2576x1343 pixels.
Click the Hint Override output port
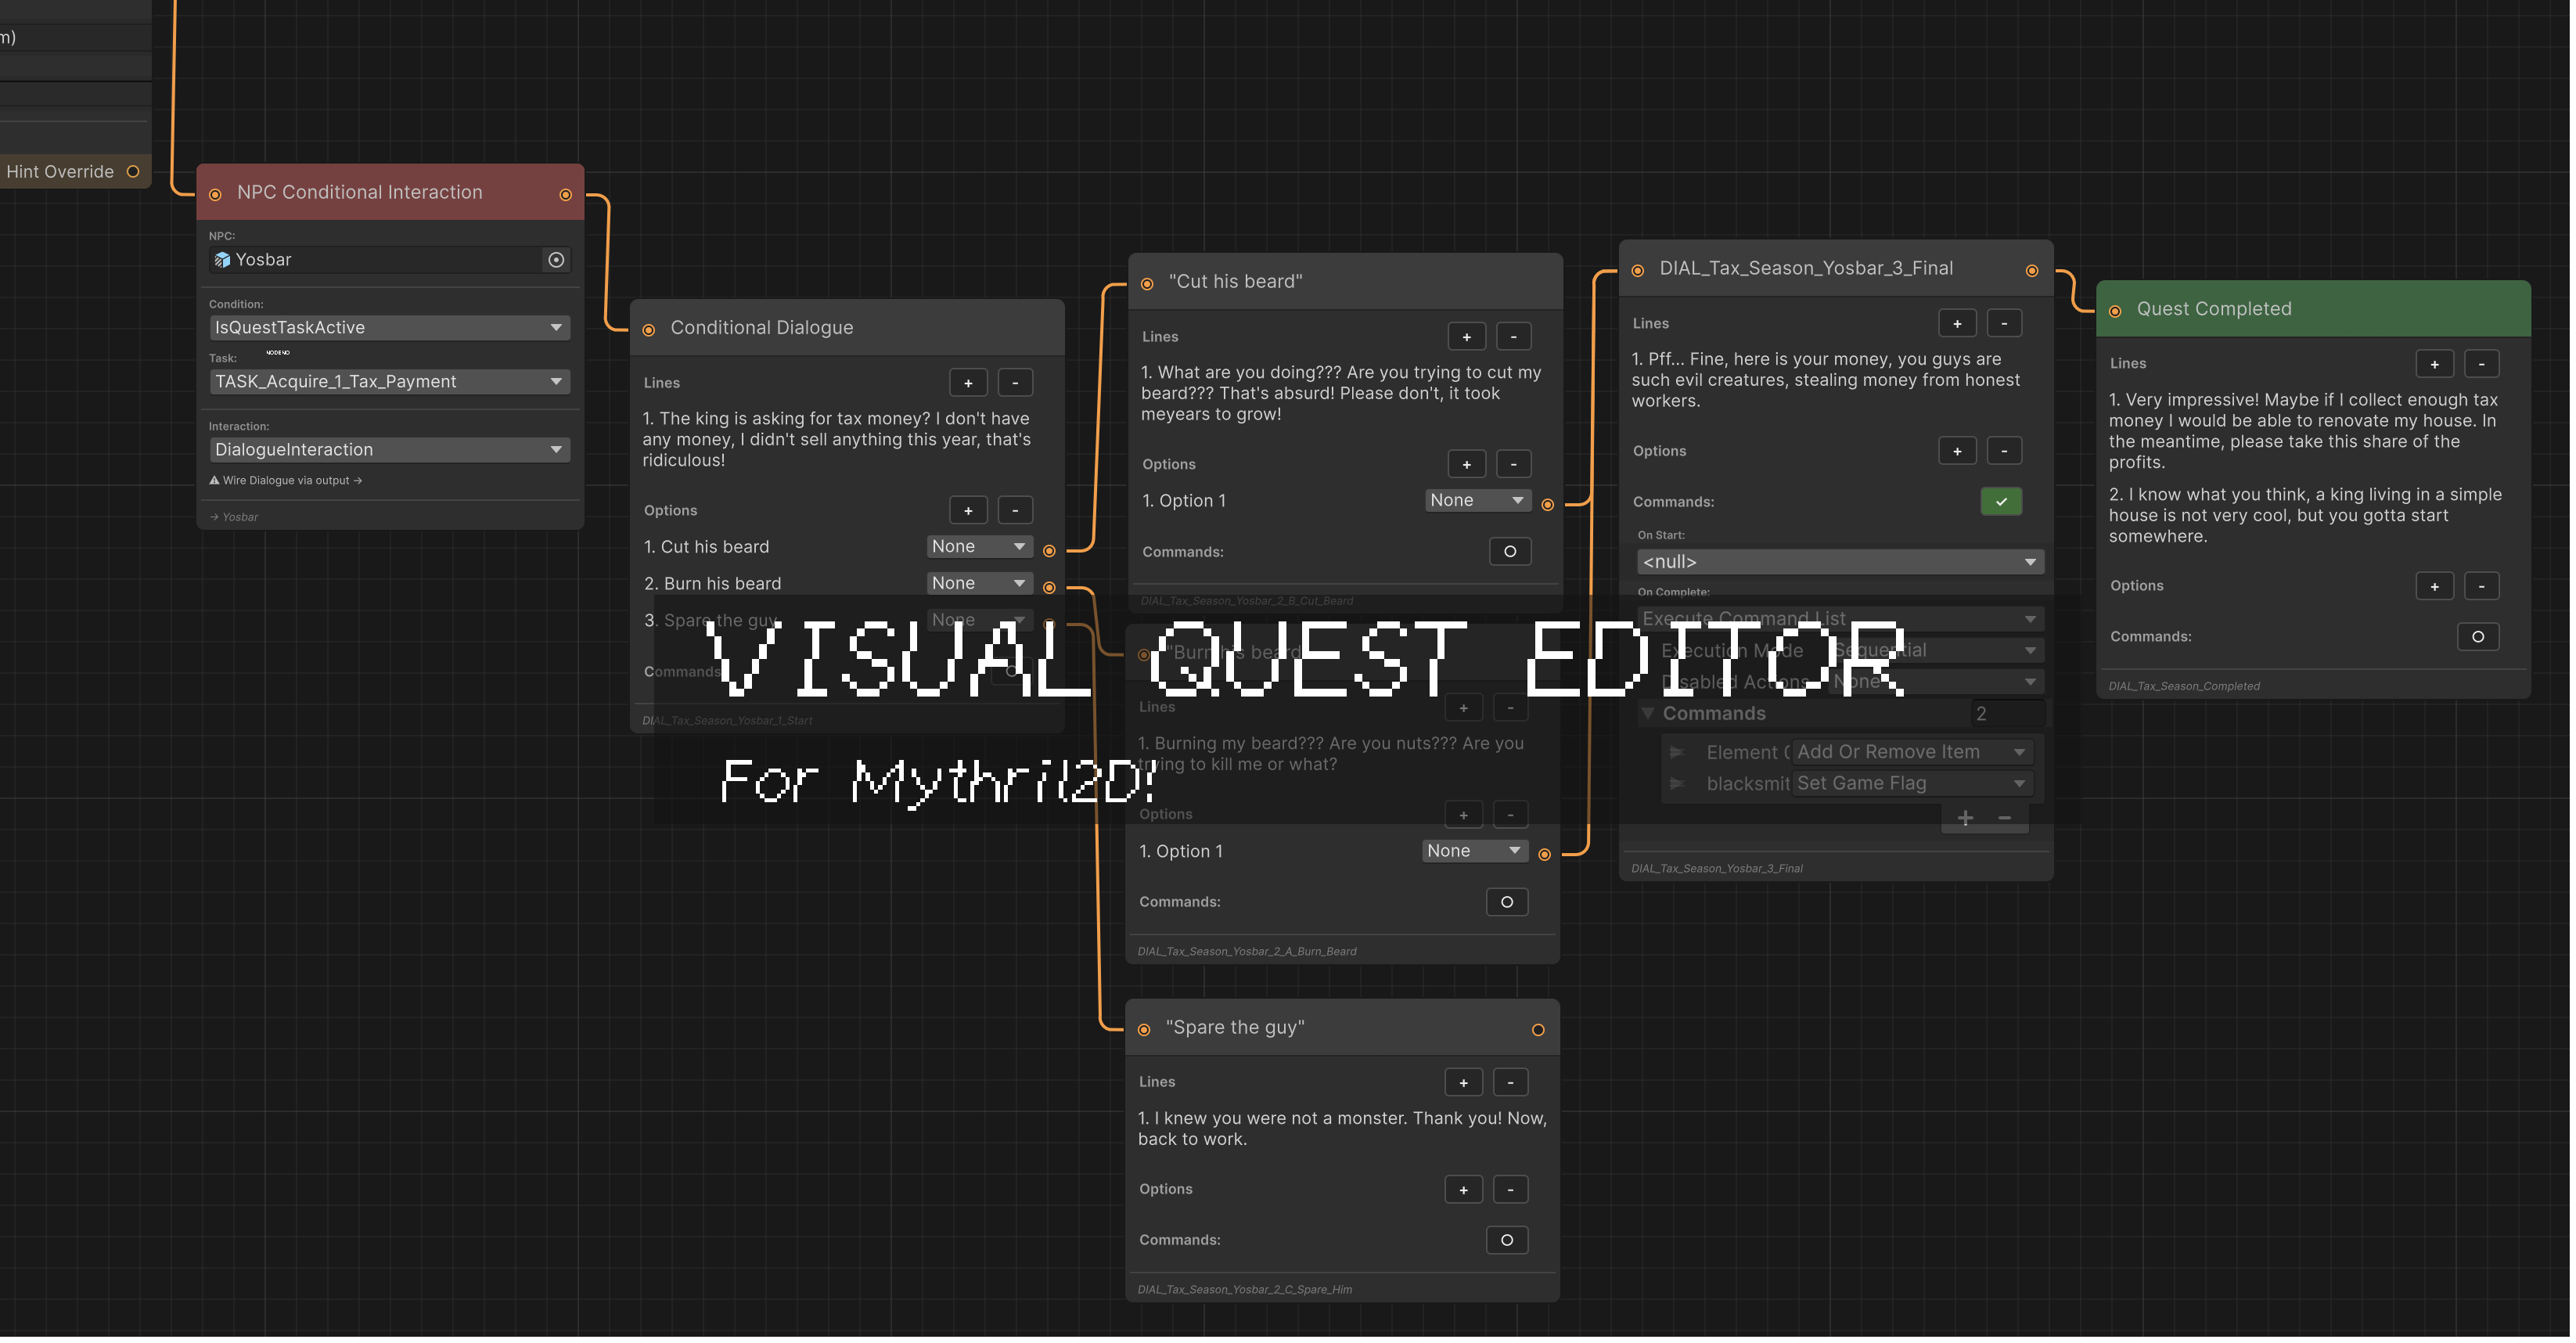click(133, 171)
